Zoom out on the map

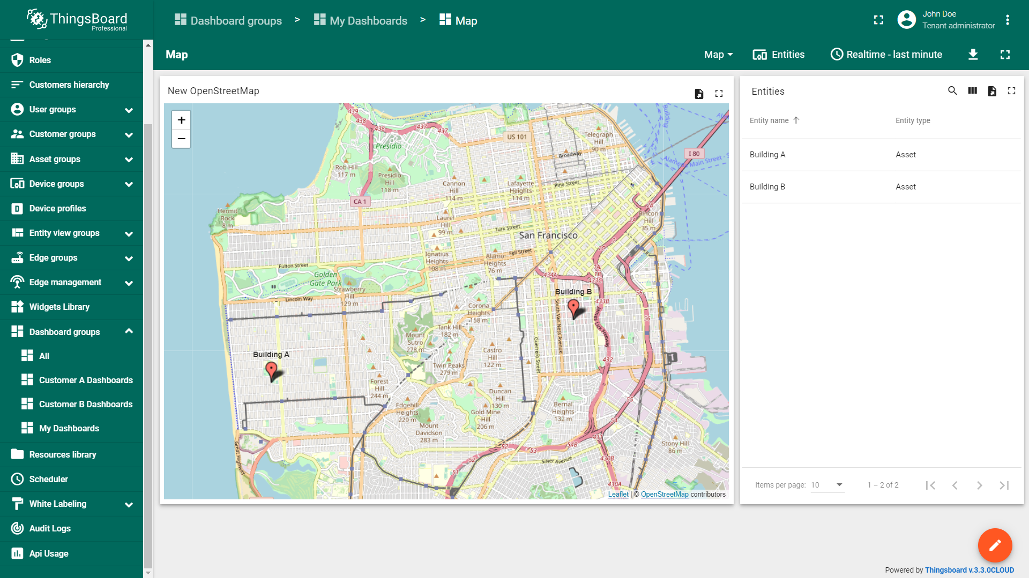click(181, 139)
